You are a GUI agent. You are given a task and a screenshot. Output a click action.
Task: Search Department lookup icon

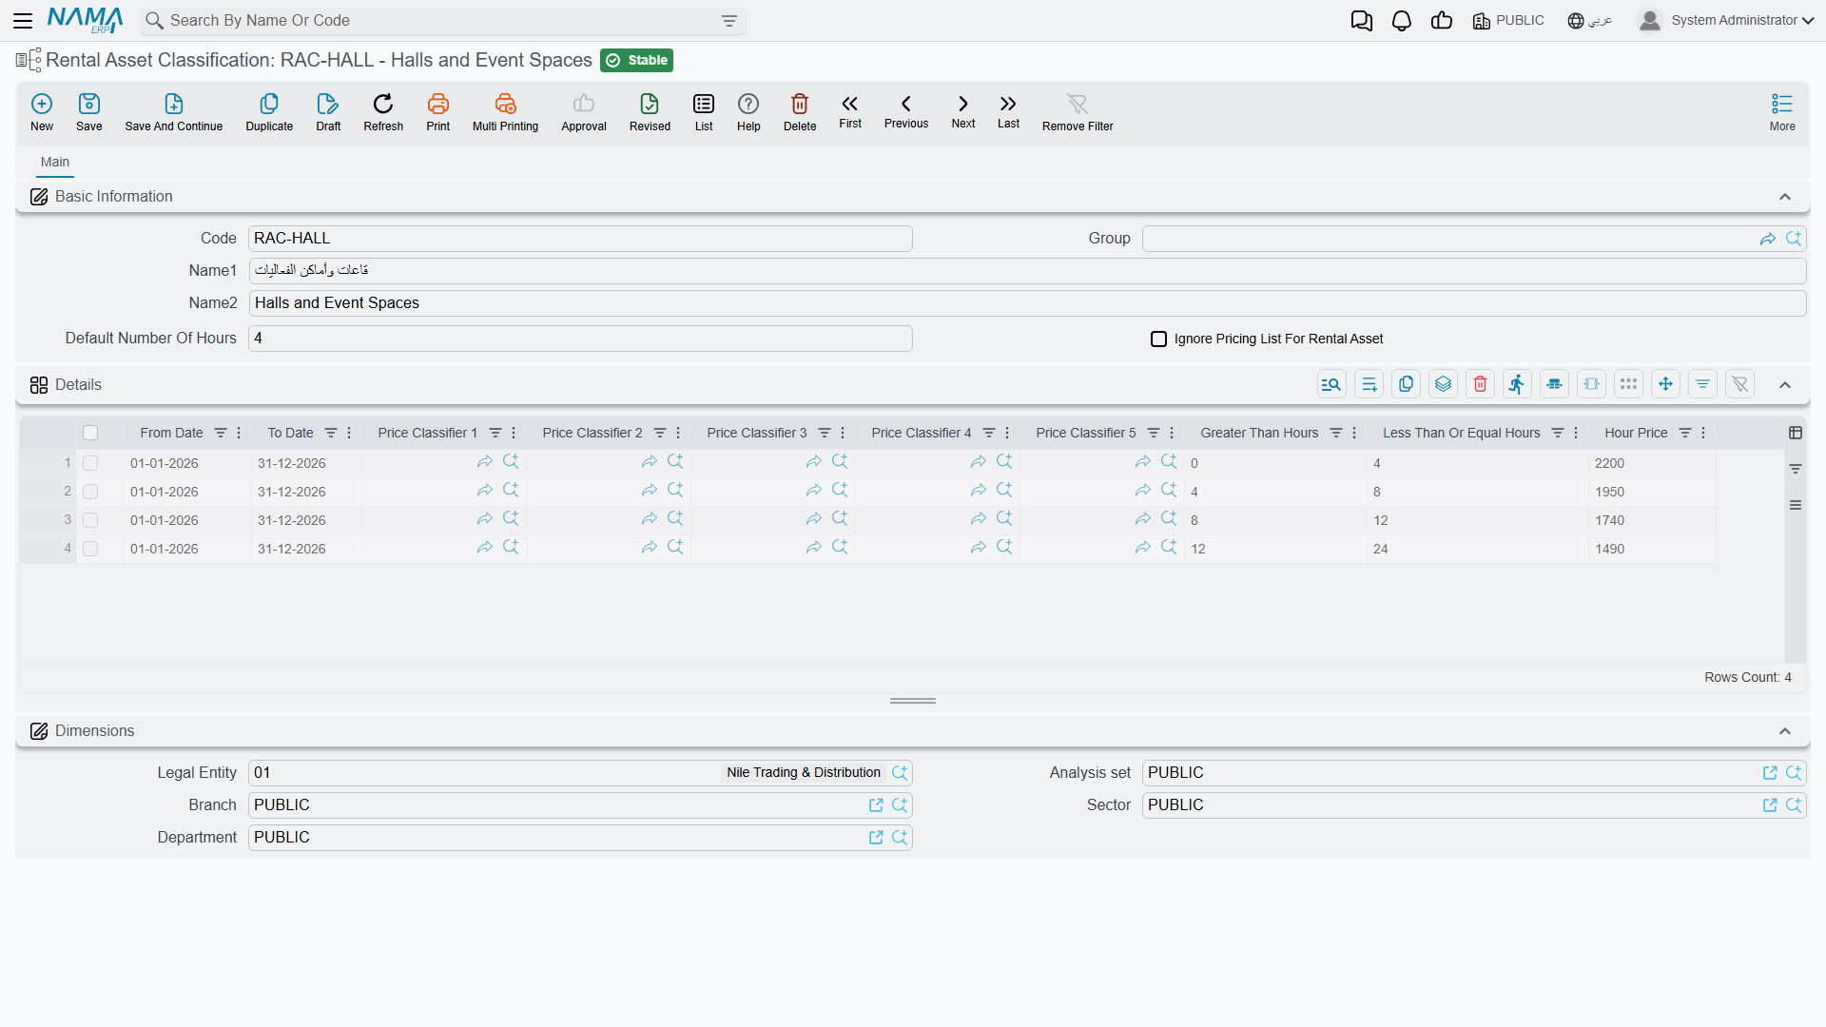click(x=900, y=838)
